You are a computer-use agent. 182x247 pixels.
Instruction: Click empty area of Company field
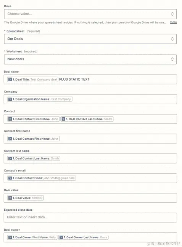tap(124, 99)
